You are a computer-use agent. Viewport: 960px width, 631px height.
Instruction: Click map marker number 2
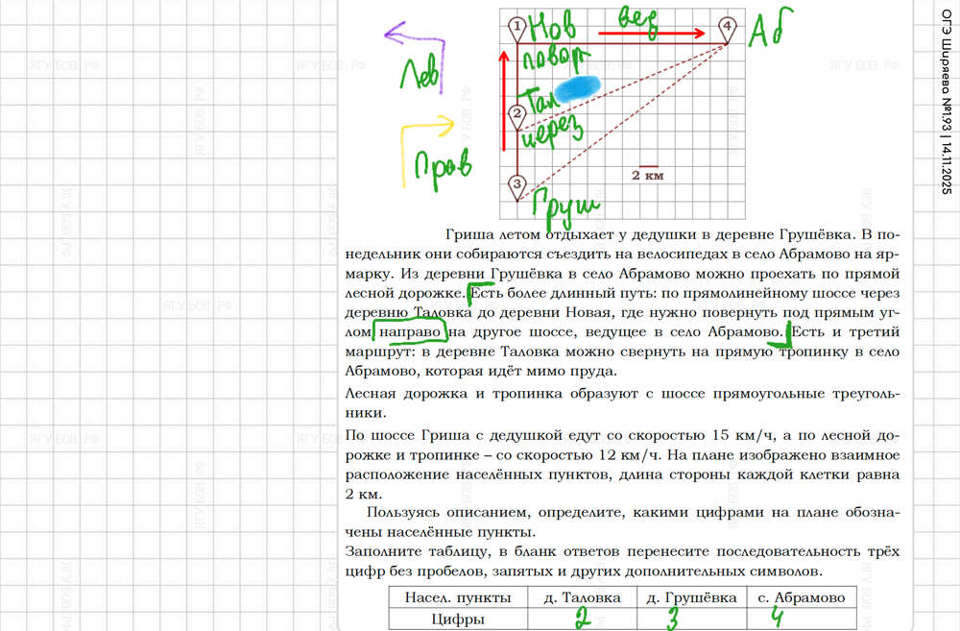(x=517, y=116)
